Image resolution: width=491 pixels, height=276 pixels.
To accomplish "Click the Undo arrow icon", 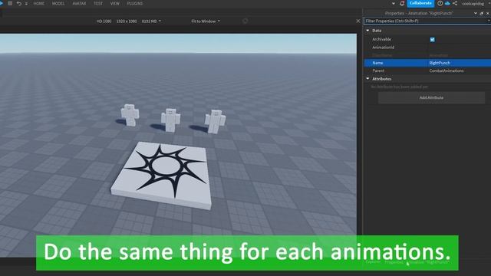I will (x=19, y=3).
